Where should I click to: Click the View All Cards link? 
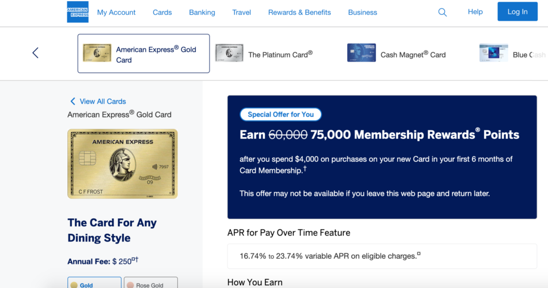point(102,101)
